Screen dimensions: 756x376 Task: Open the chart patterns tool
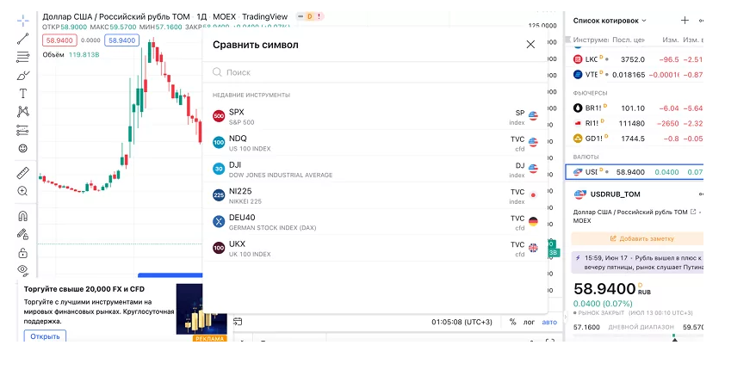pyautogui.click(x=22, y=111)
